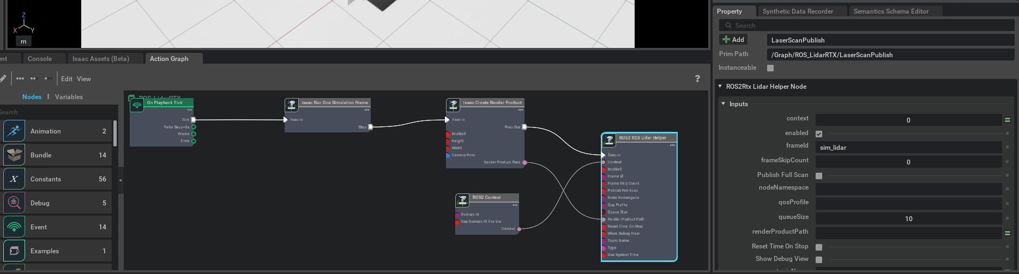
Task: Collapse the node library side panel arrow
Action: tap(120, 180)
